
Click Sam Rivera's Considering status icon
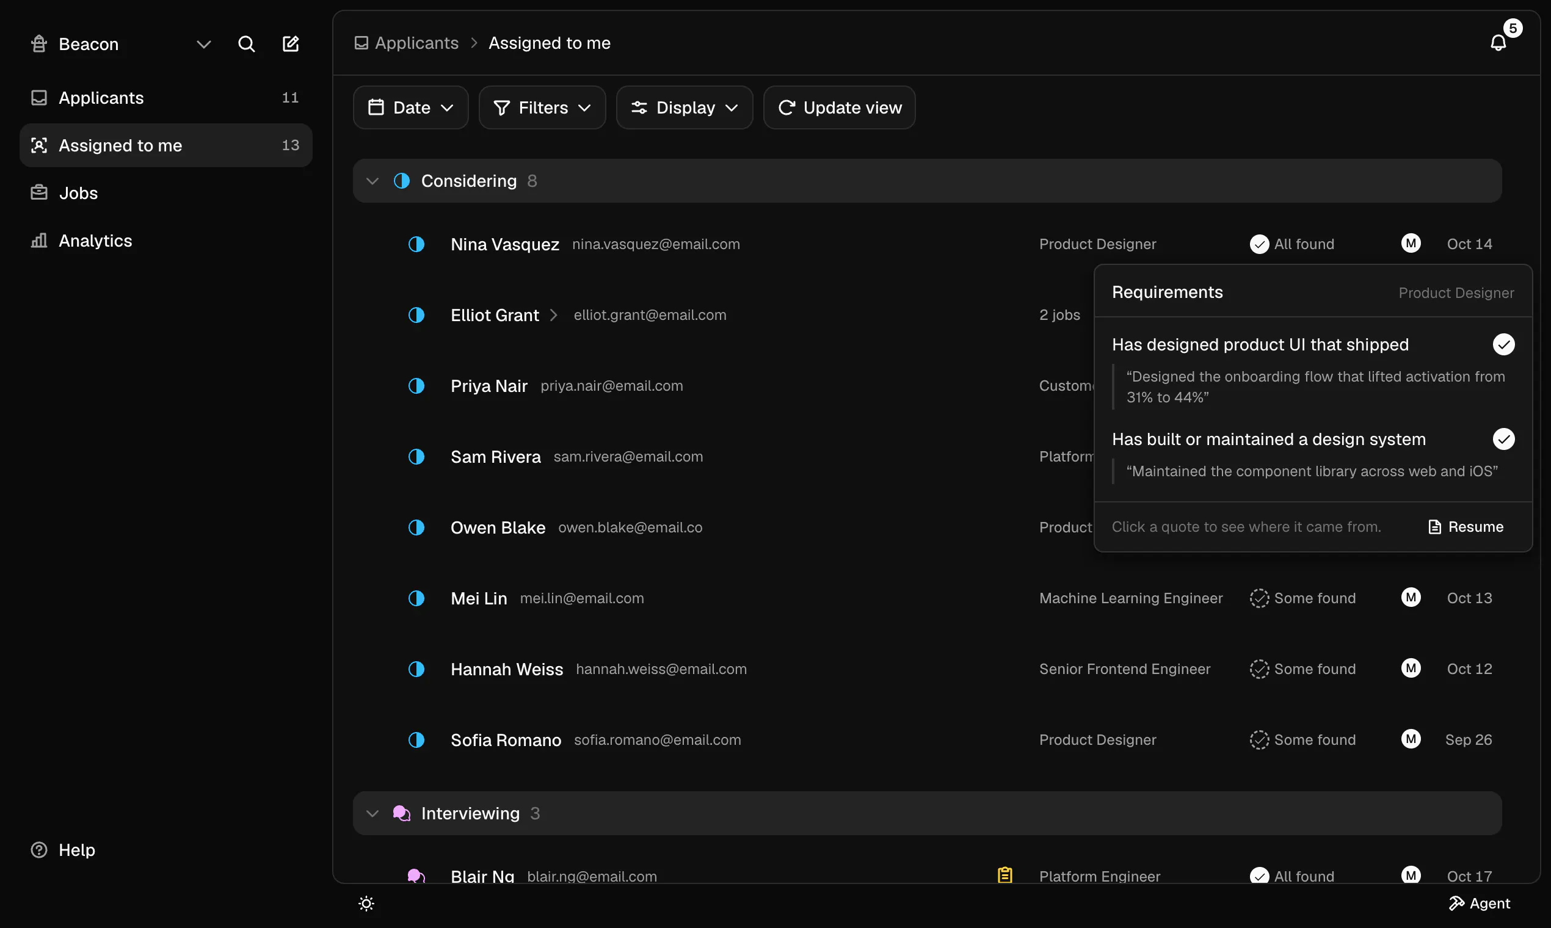click(x=416, y=457)
